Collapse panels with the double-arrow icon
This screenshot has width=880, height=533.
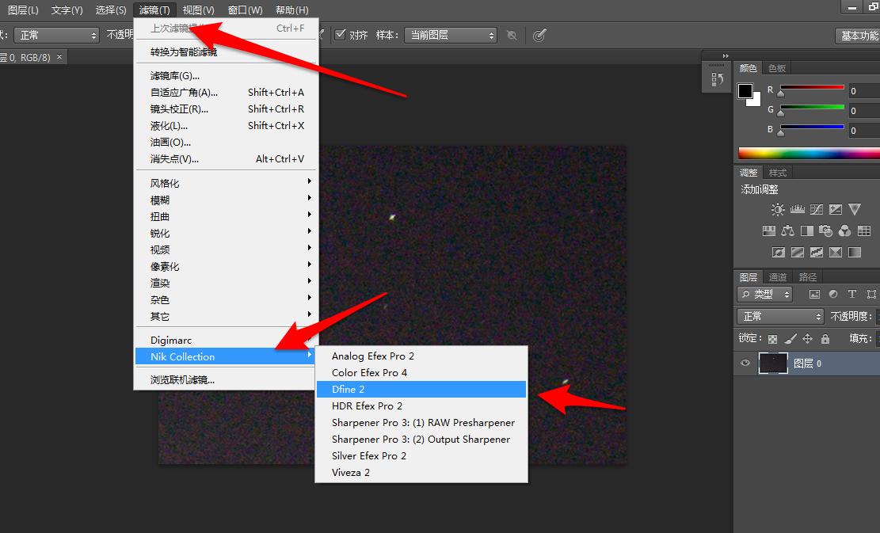[726, 55]
